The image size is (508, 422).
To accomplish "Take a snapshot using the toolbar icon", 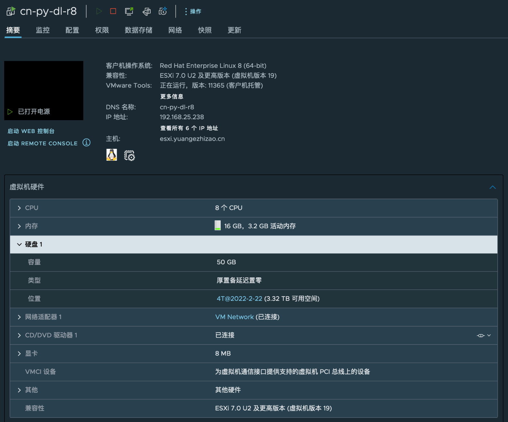I will pyautogui.click(x=163, y=11).
